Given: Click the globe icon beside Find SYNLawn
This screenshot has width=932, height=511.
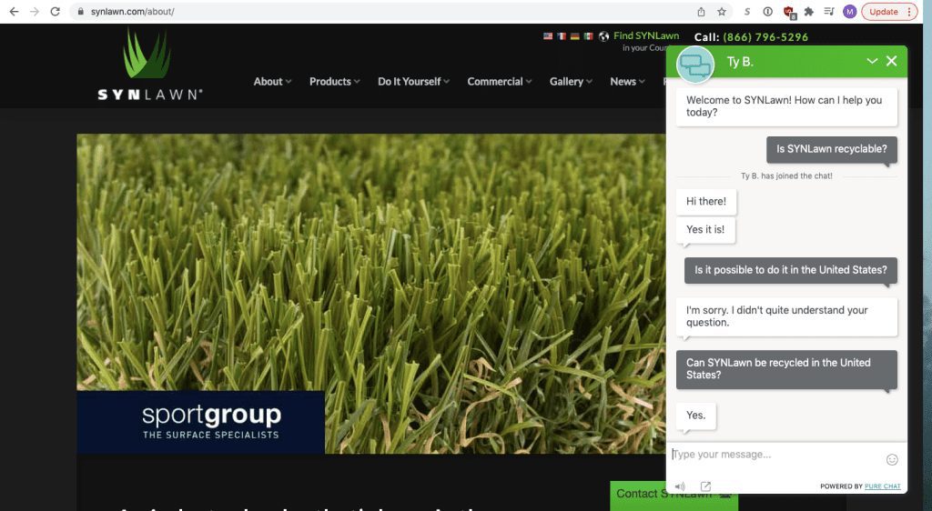Looking at the screenshot, I should (604, 36).
